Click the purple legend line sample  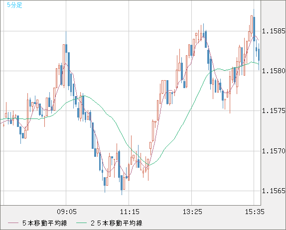(x=13, y=223)
